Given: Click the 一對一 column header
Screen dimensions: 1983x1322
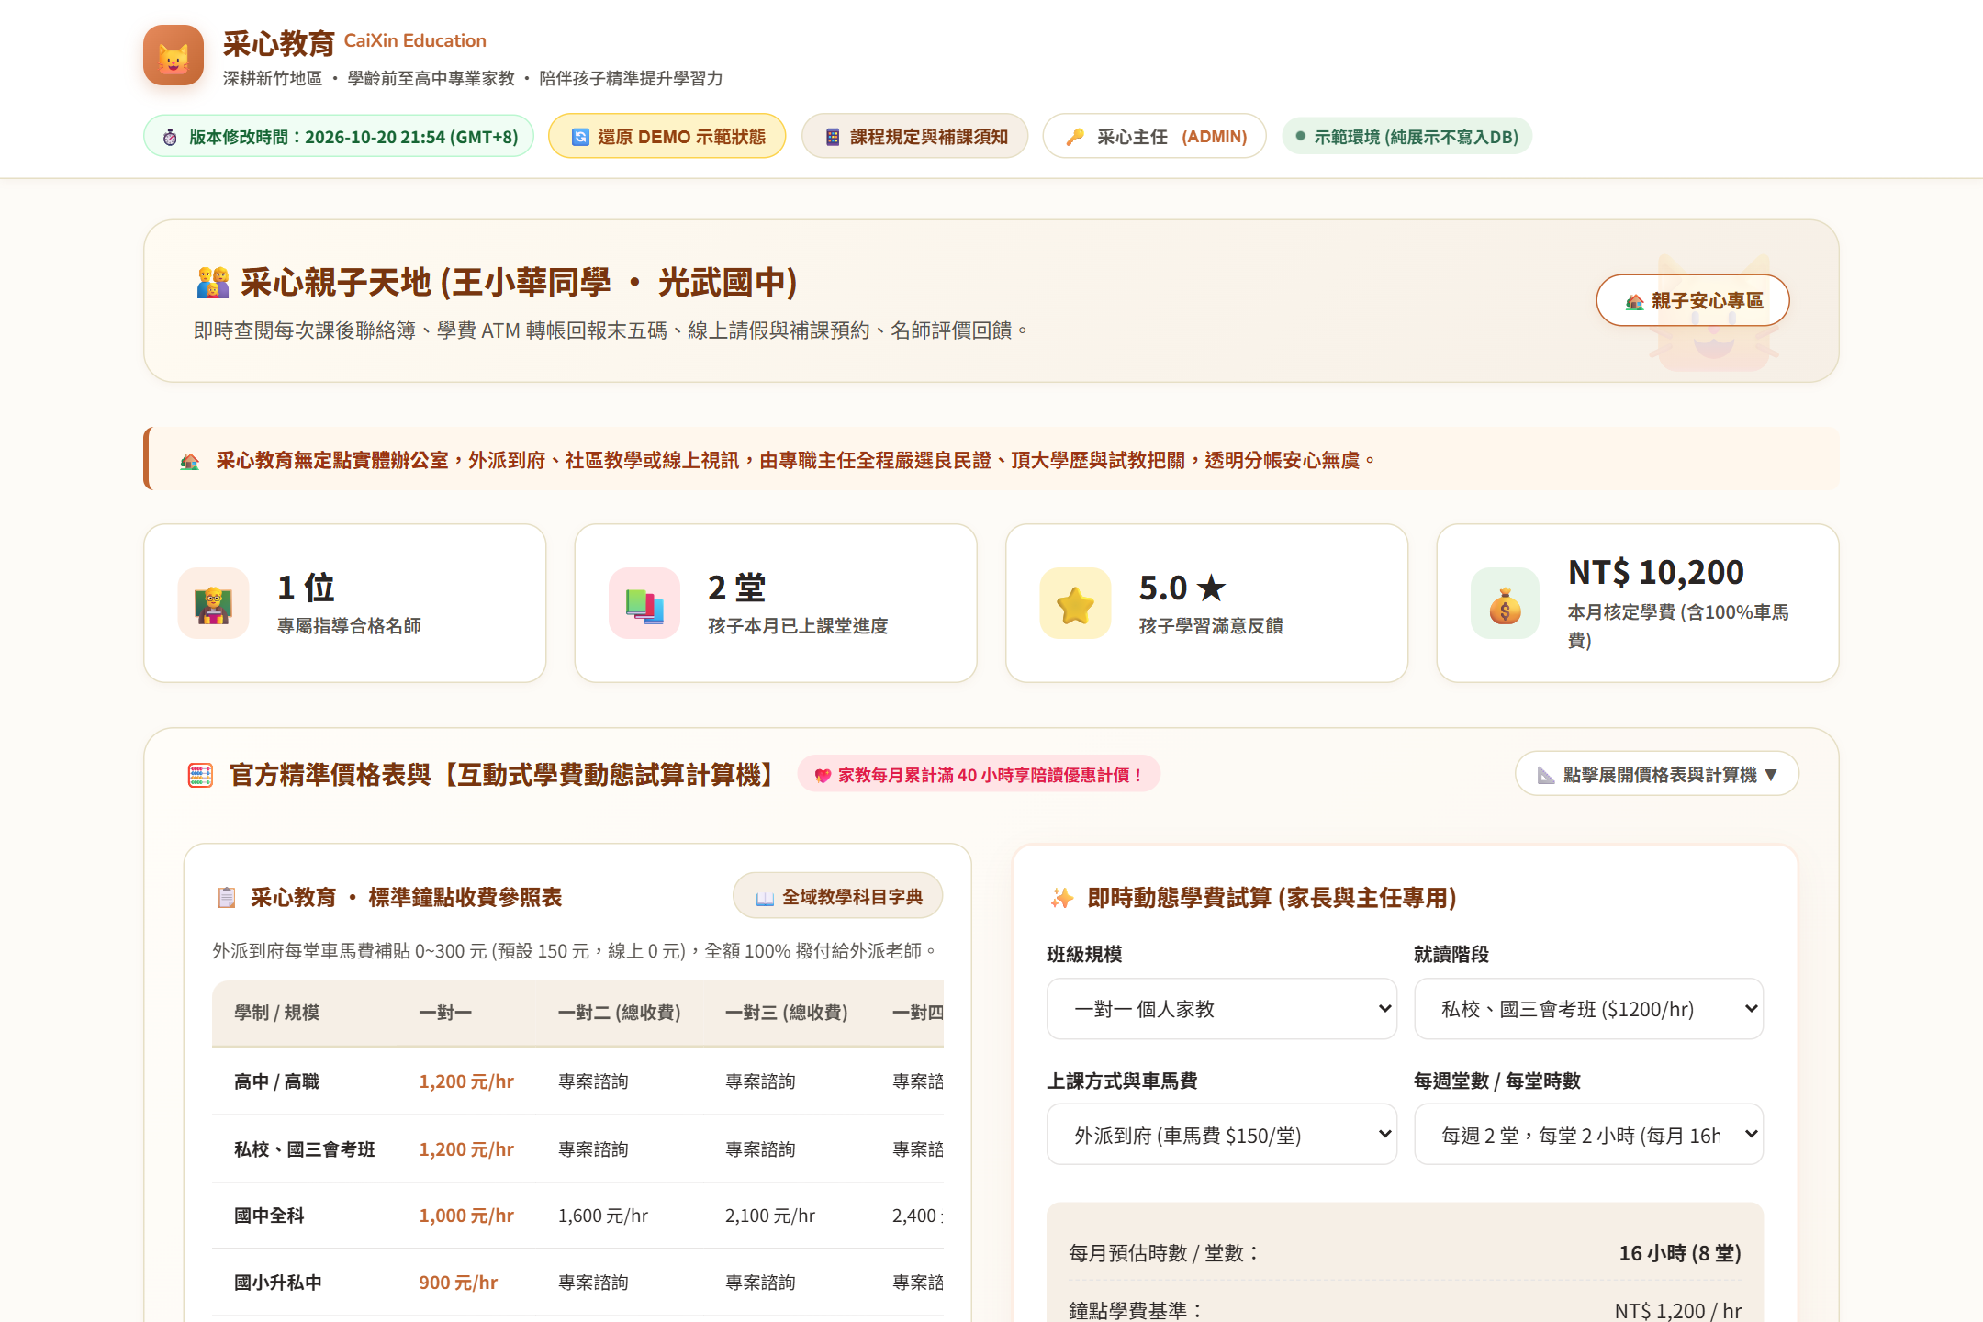Looking at the screenshot, I should click(x=445, y=1013).
